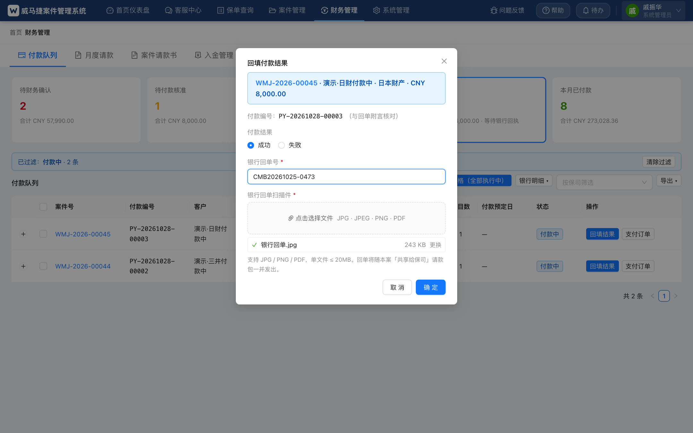Click 清除过滤 button
This screenshot has width=693, height=433.
[659, 162]
